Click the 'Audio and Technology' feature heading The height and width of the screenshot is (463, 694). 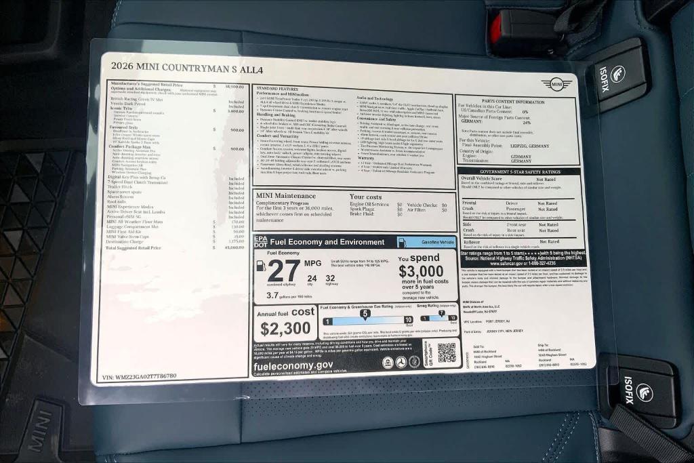[374, 98]
